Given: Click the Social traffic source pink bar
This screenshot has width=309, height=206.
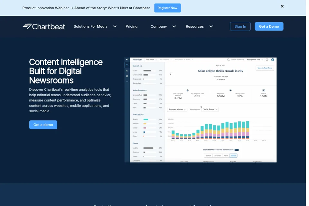Looking at the screenshot, I should 145,128.
